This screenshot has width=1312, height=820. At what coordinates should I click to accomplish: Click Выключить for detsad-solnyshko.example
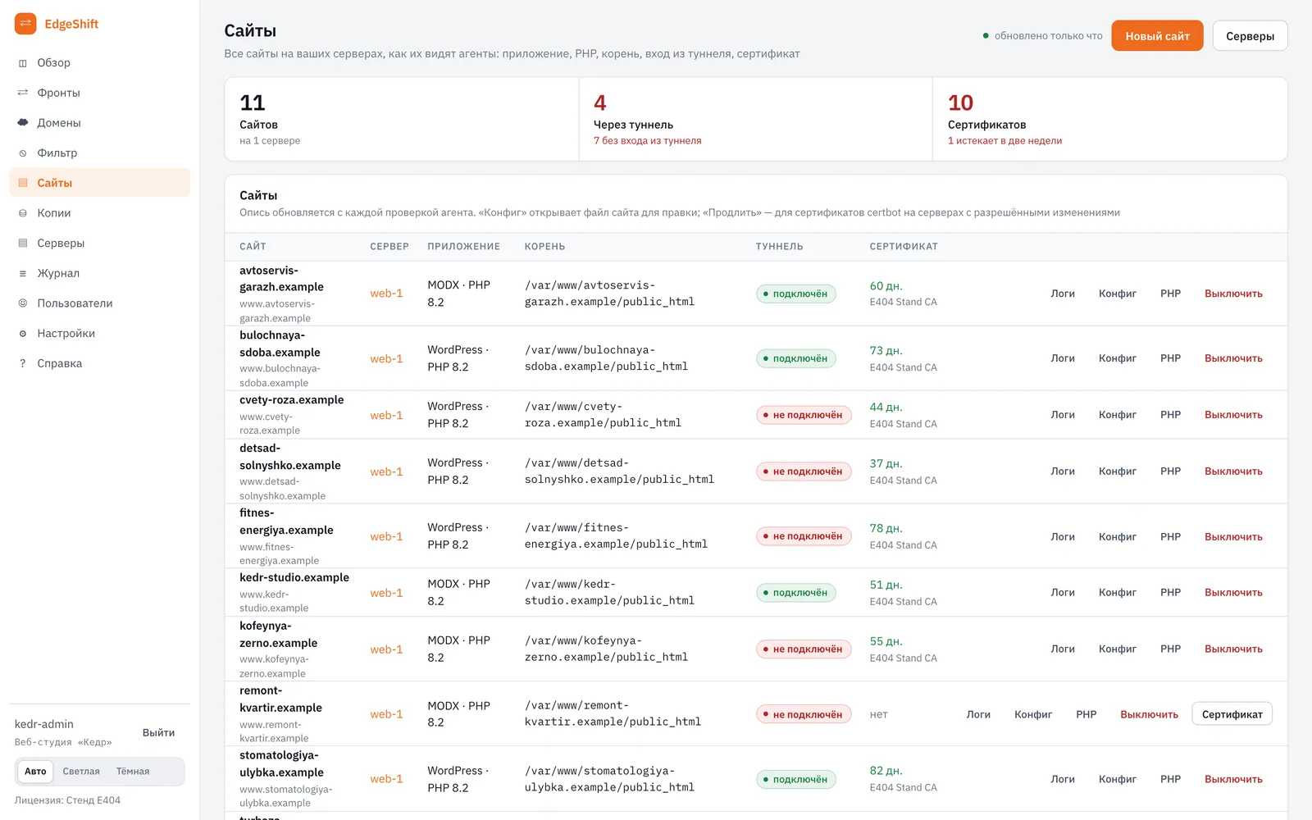coord(1233,471)
